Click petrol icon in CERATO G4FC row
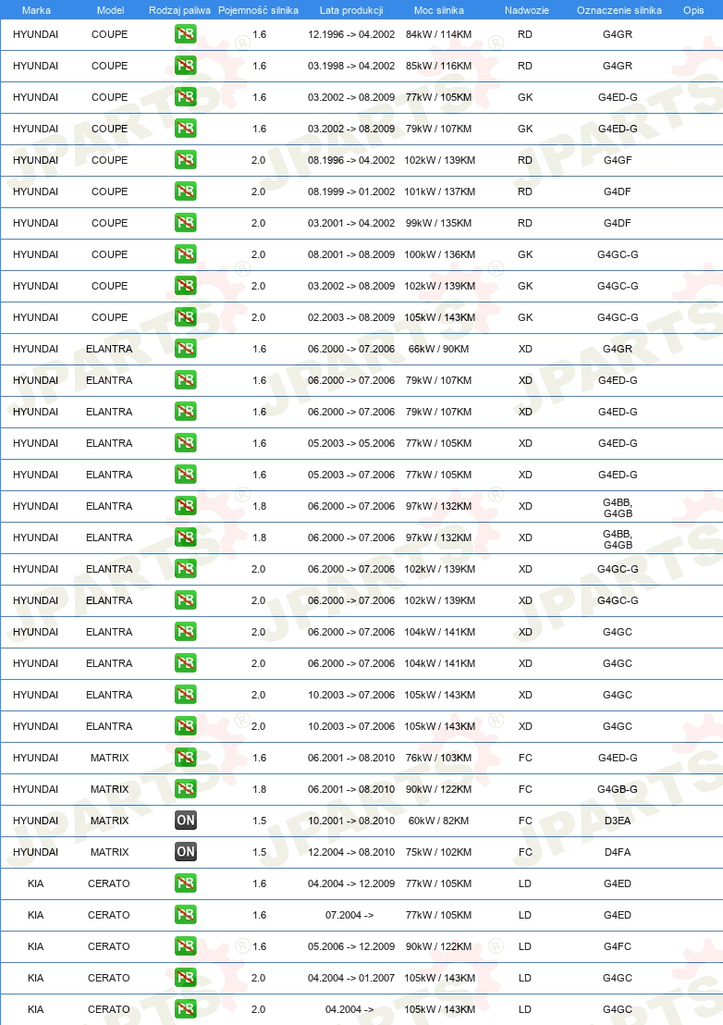 point(186,945)
